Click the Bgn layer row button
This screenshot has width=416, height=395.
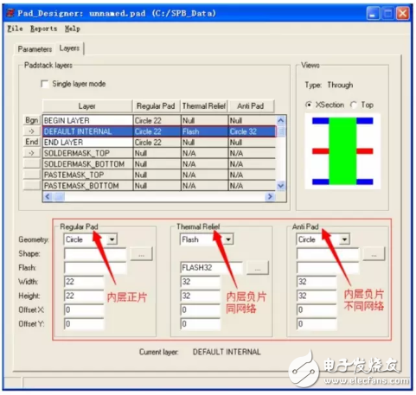(x=31, y=120)
